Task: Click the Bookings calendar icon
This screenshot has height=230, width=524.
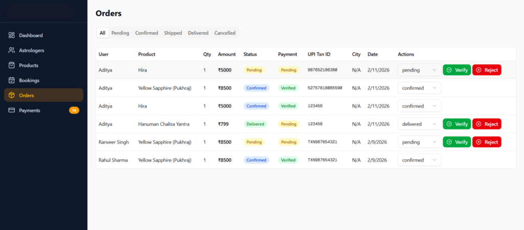Action: click(x=11, y=80)
